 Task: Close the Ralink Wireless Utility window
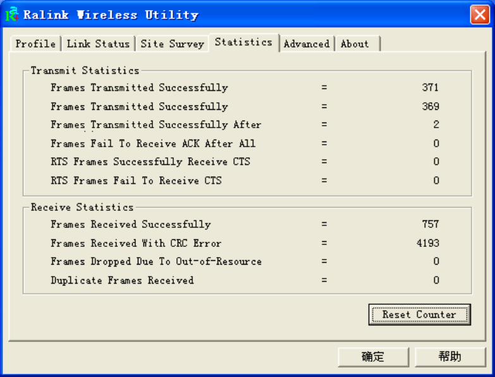click(480, 15)
